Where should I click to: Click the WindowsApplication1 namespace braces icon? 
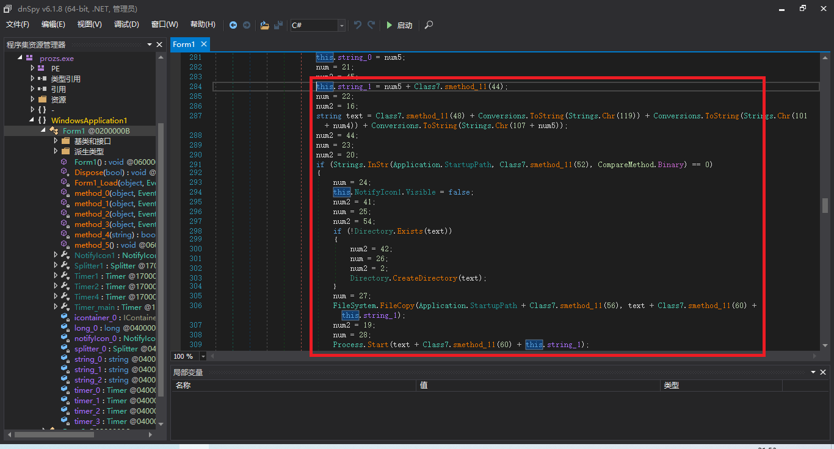[x=42, y=120]
